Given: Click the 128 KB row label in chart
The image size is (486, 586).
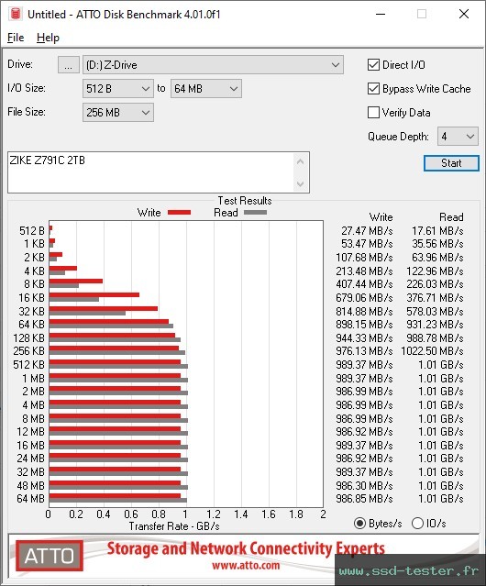Looking at the screenshot, I should click(28, 337).
